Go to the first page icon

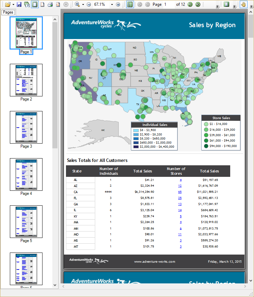(x=140, y=4)
